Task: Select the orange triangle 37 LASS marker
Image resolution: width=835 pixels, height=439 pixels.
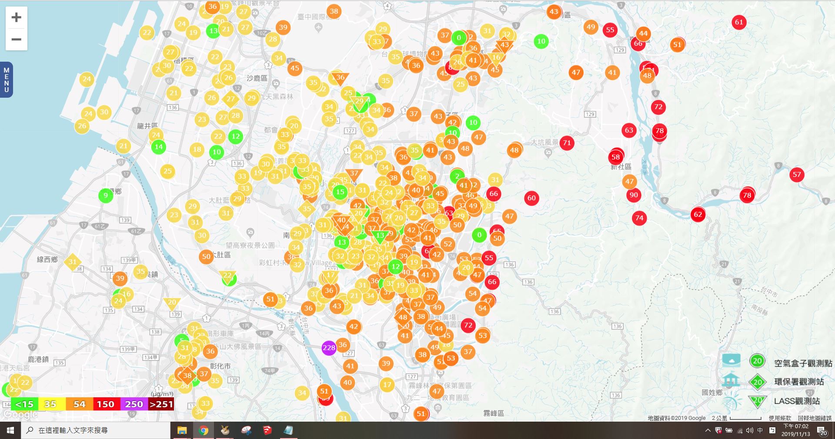Action: 354,174
